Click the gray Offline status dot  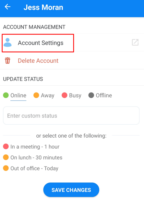coord(91,95)
